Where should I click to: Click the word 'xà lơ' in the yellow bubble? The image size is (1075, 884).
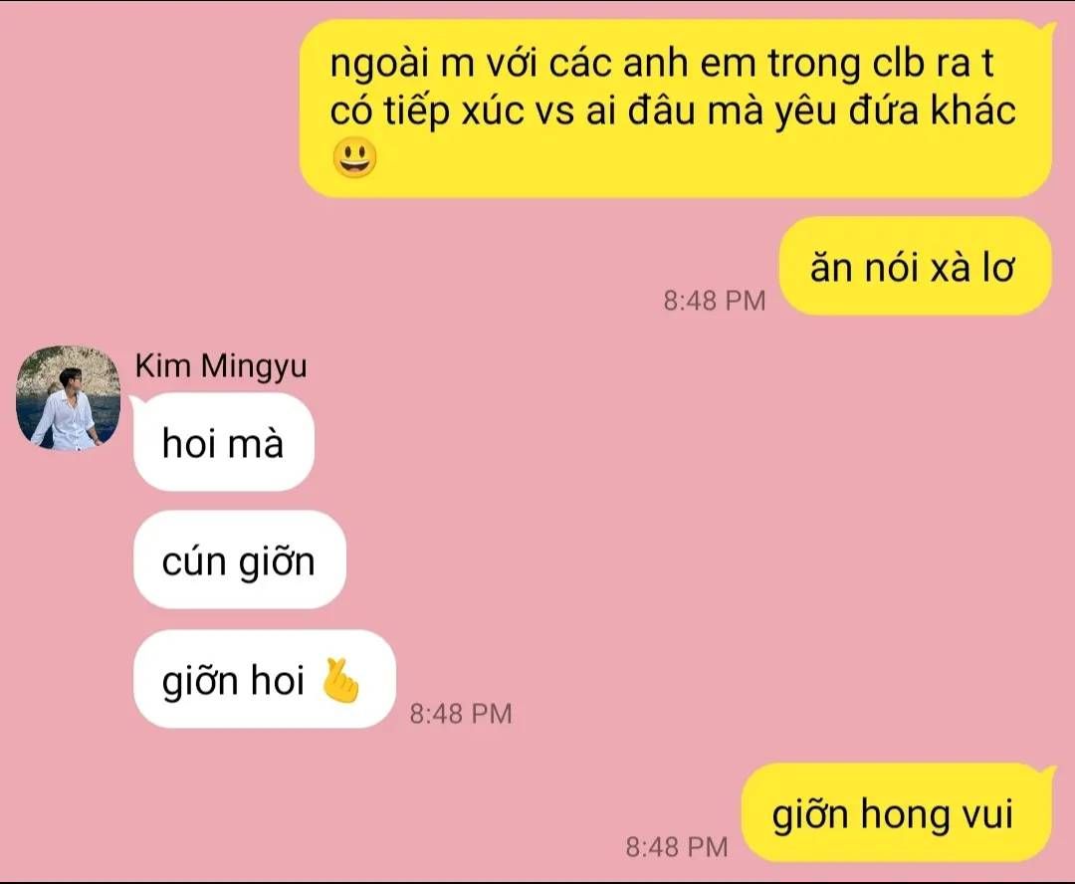(971, 267)
